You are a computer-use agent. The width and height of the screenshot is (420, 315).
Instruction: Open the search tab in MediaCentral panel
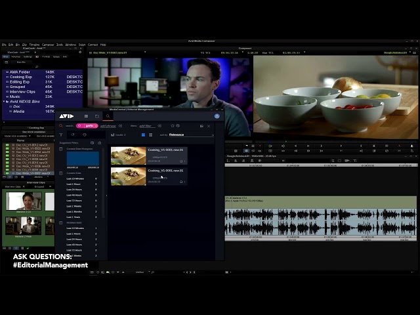(x=108, y=116)
